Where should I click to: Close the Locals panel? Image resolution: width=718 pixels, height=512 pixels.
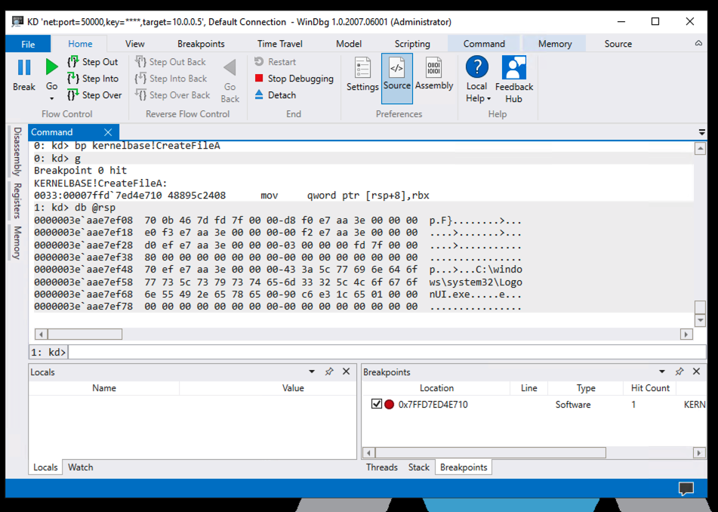[347, 372]
